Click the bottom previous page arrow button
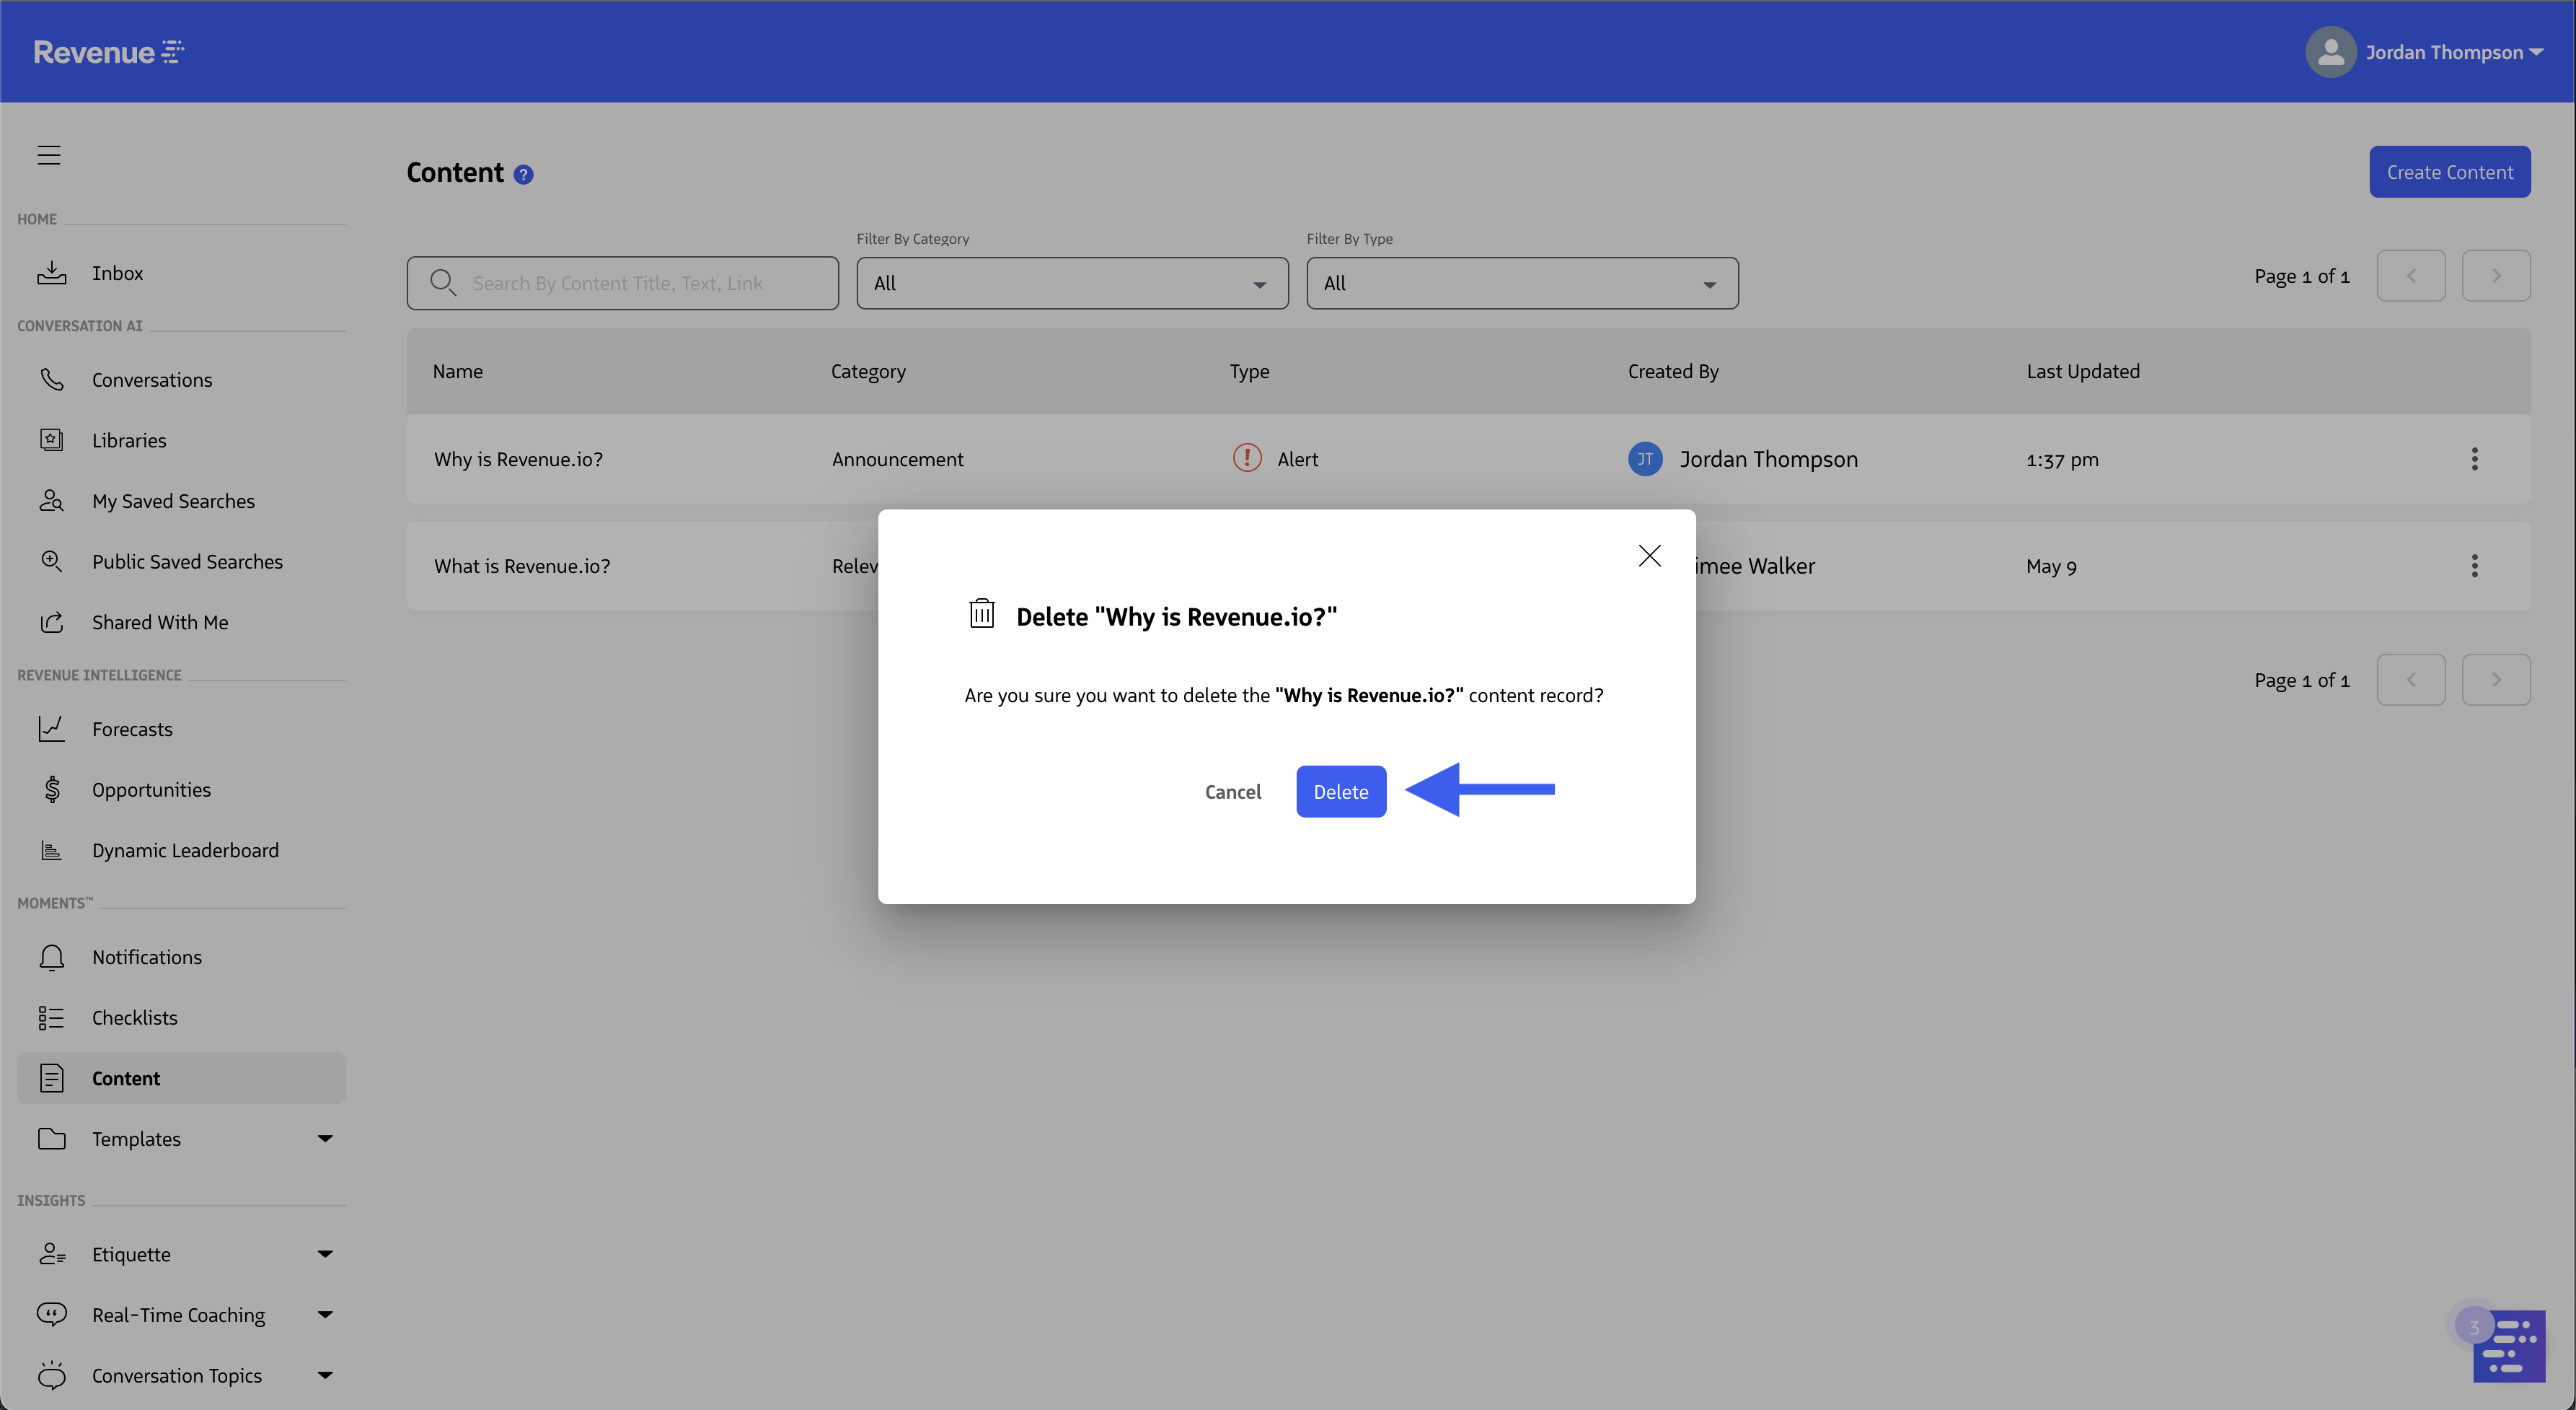Screen dimensions: 2576x1410 pos(2410,680)
